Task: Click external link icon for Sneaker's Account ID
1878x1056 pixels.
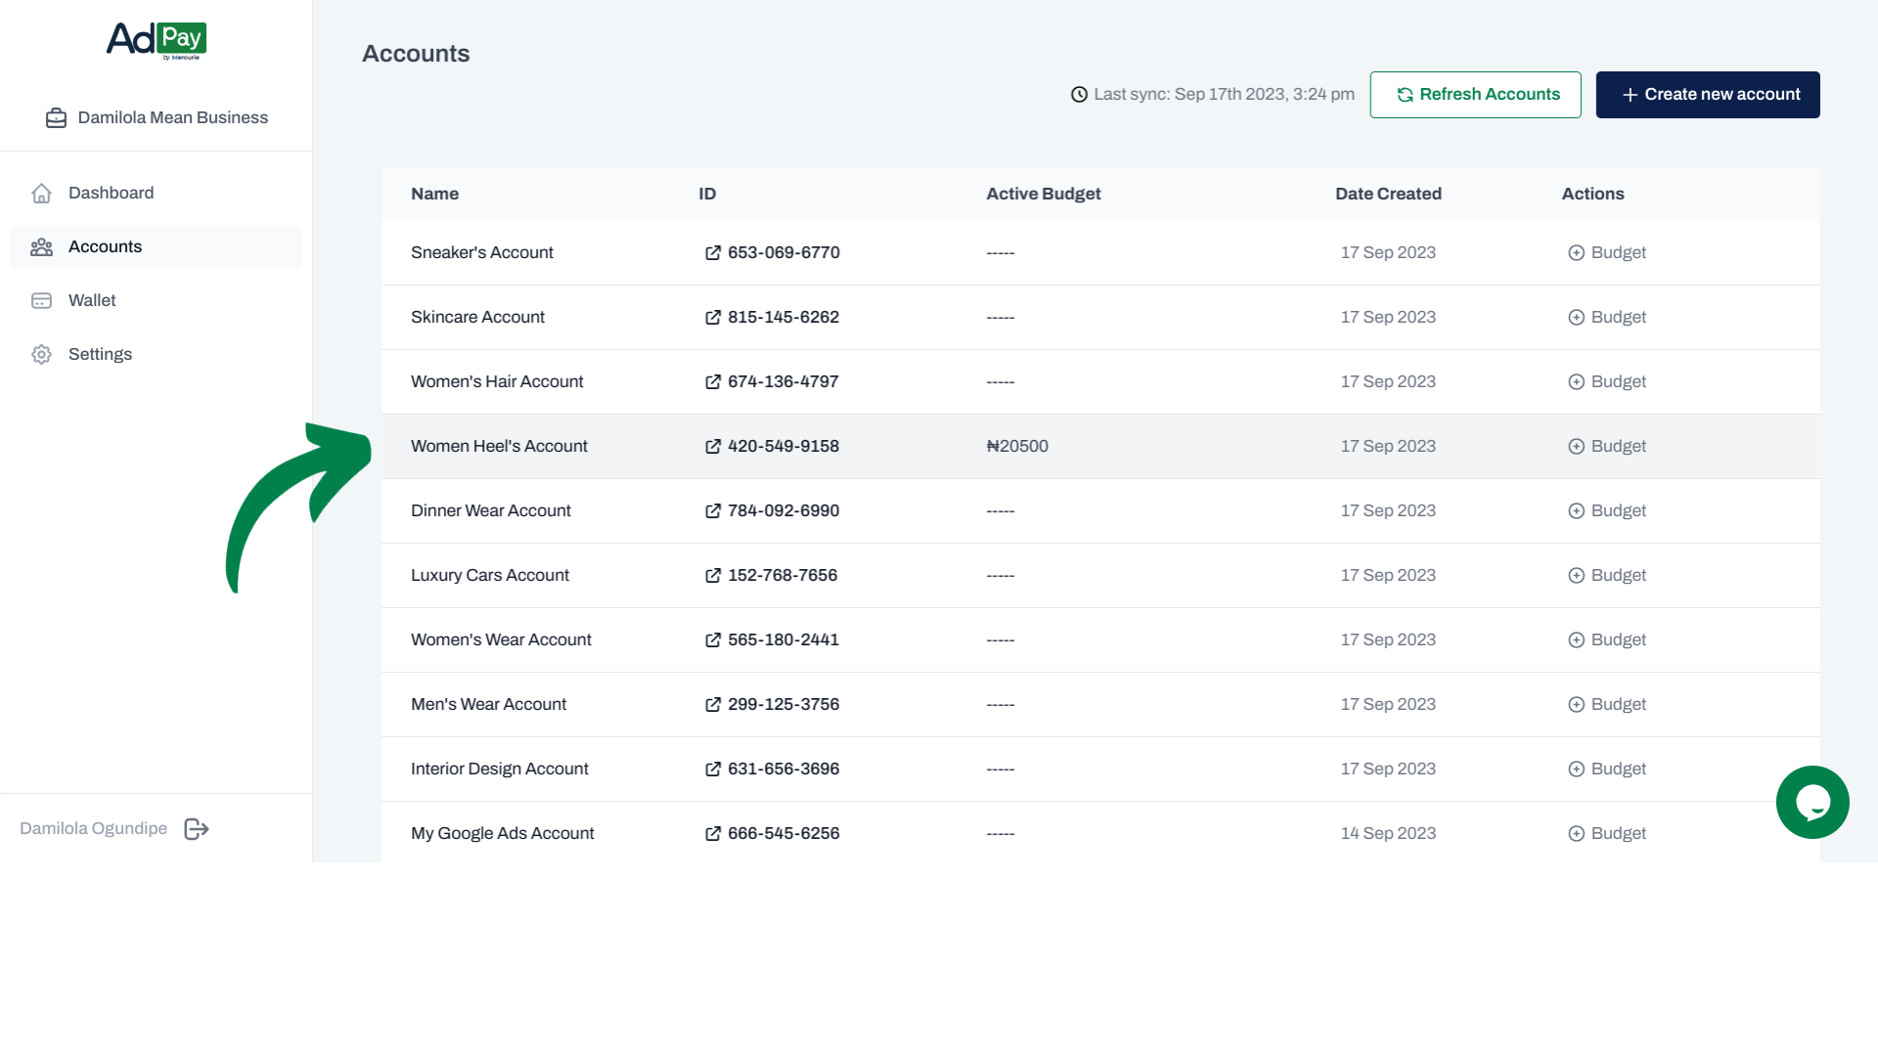Action: tap(713, 253)
